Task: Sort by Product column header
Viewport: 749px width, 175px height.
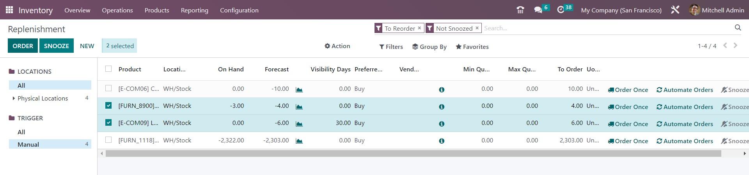Action: [130, 69]
